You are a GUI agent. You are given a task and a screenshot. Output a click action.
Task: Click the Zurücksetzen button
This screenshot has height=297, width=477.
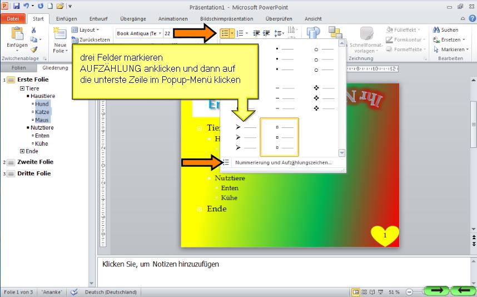point(91,40)
